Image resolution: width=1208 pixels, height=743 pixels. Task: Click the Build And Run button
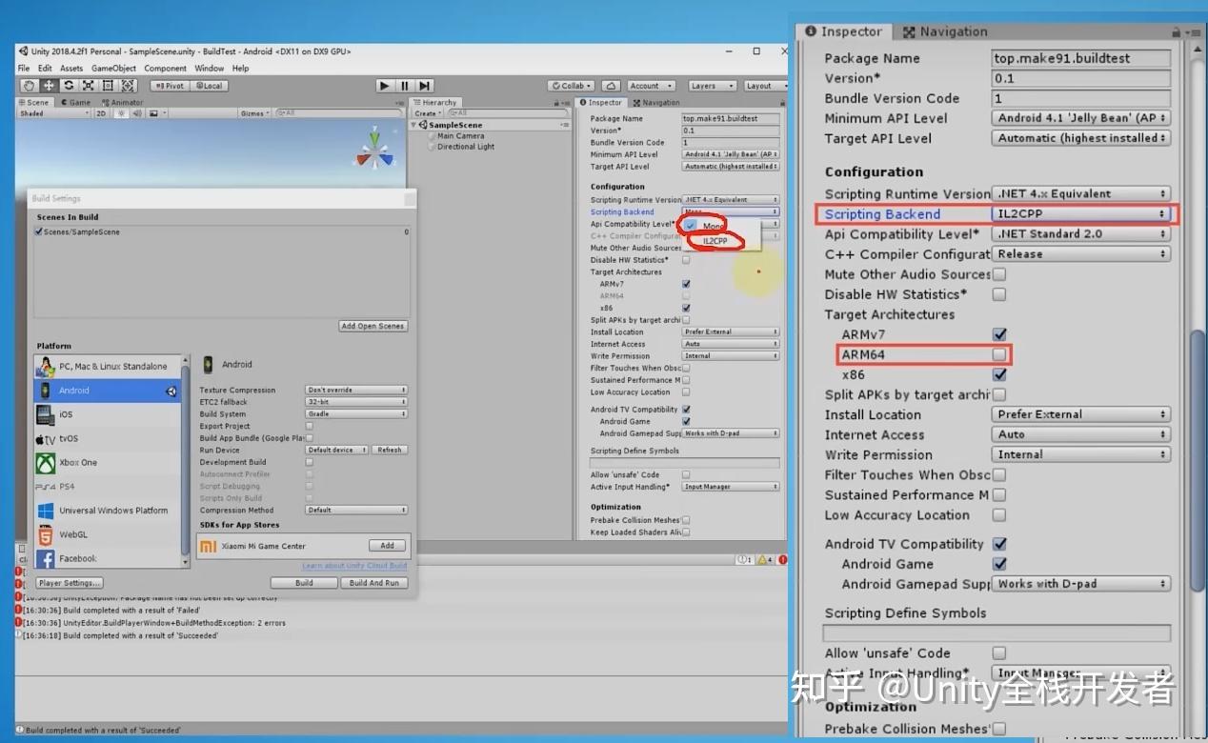(x=374, y=583)
